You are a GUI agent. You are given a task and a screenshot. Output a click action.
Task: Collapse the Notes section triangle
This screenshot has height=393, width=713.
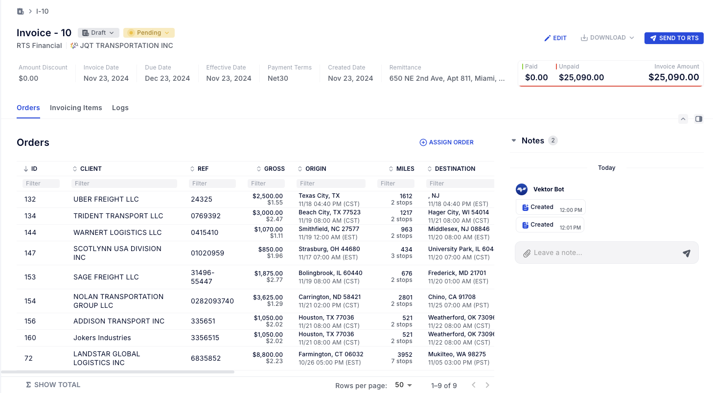tap(514, 141)
